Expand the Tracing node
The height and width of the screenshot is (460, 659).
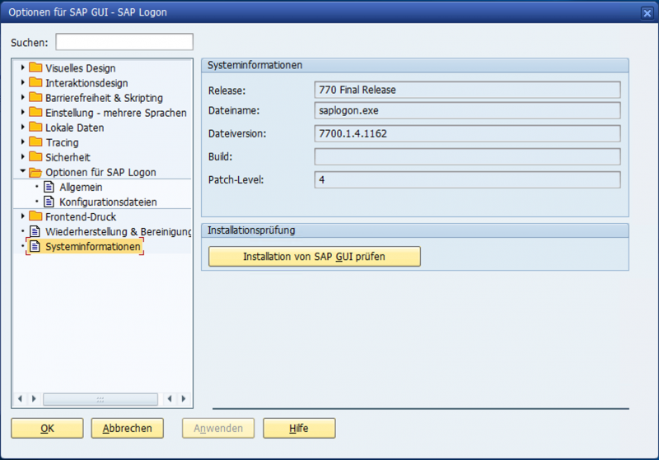point(23,142)
